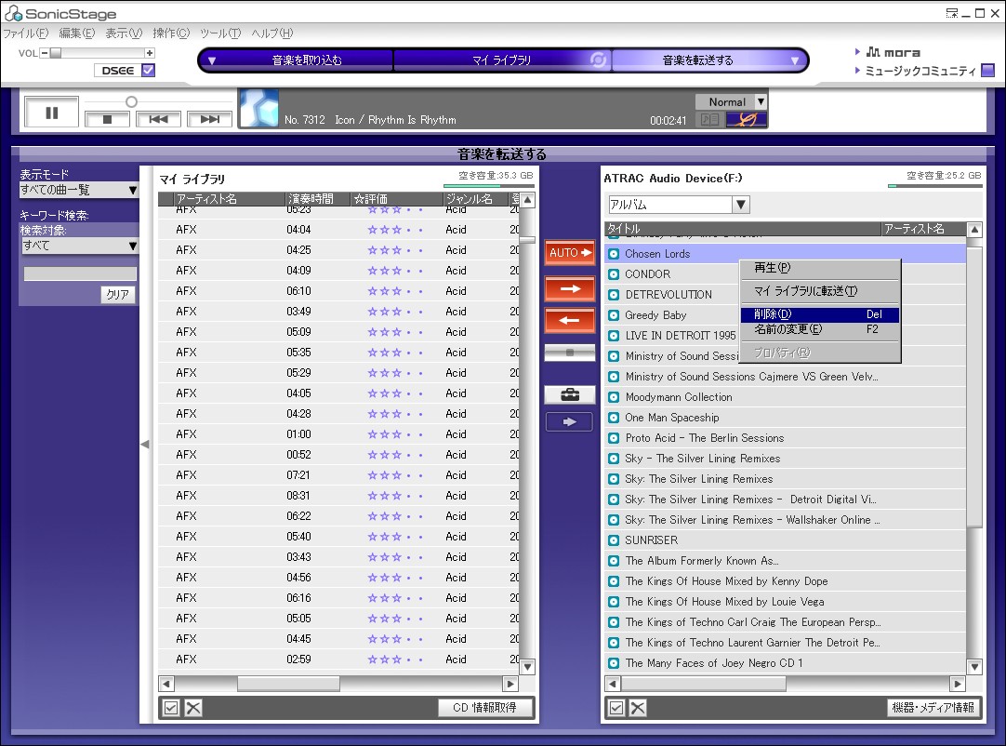The height and width of the screenshot is (746, 1006).
Task: Click the blue right-arrow button below toolbox
Action: [x=570, y=421]
